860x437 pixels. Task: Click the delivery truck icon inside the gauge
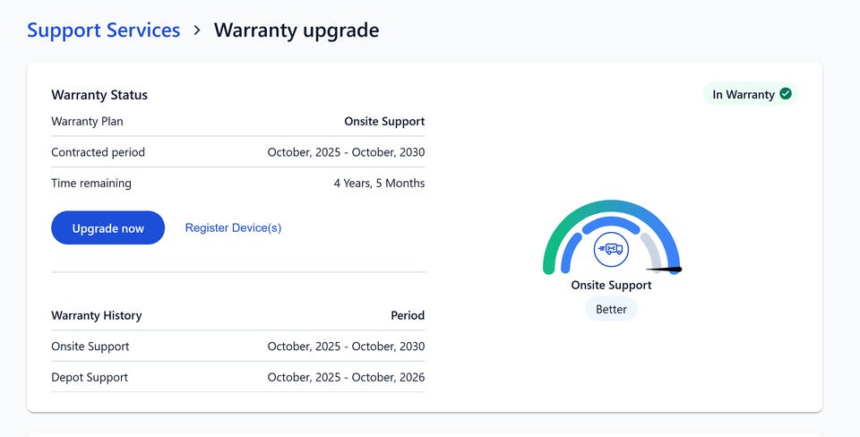point(612,249)
